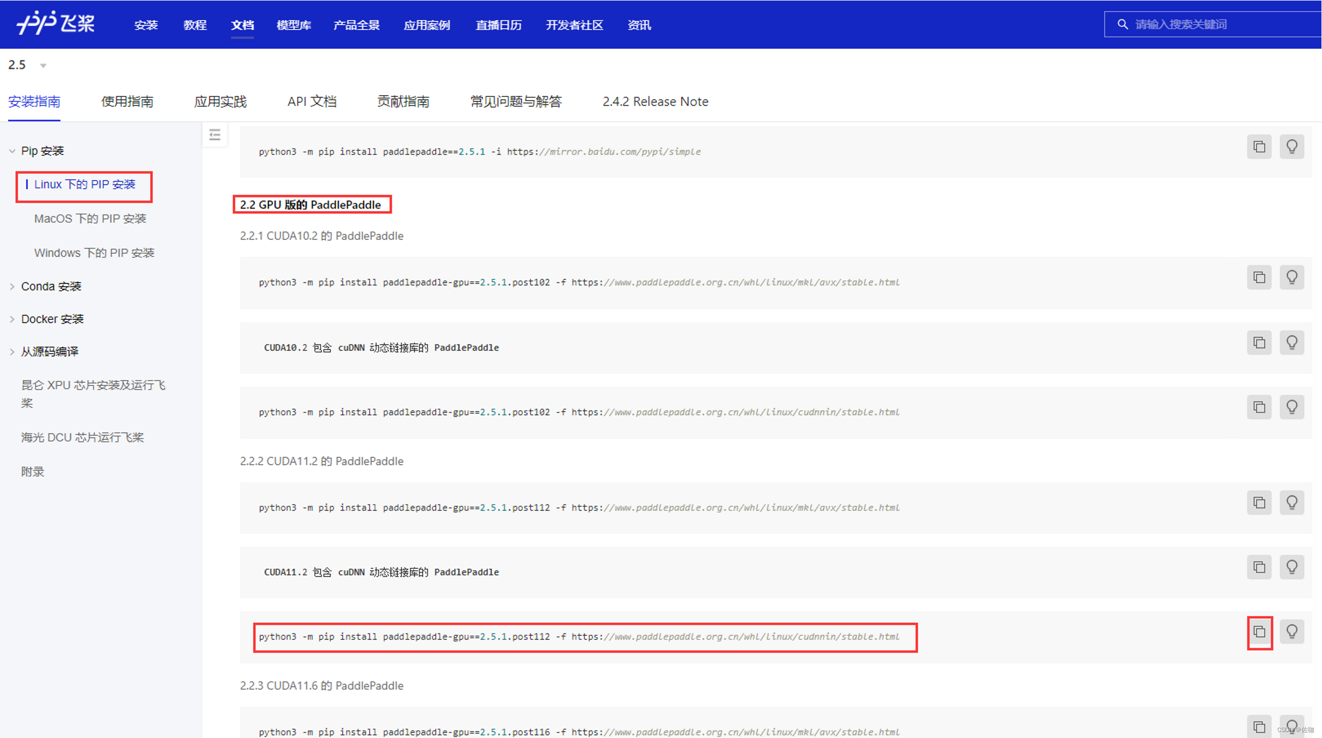Open 昆仑 XPU 芯片安装及运行飞桨 page

point(93,394)
